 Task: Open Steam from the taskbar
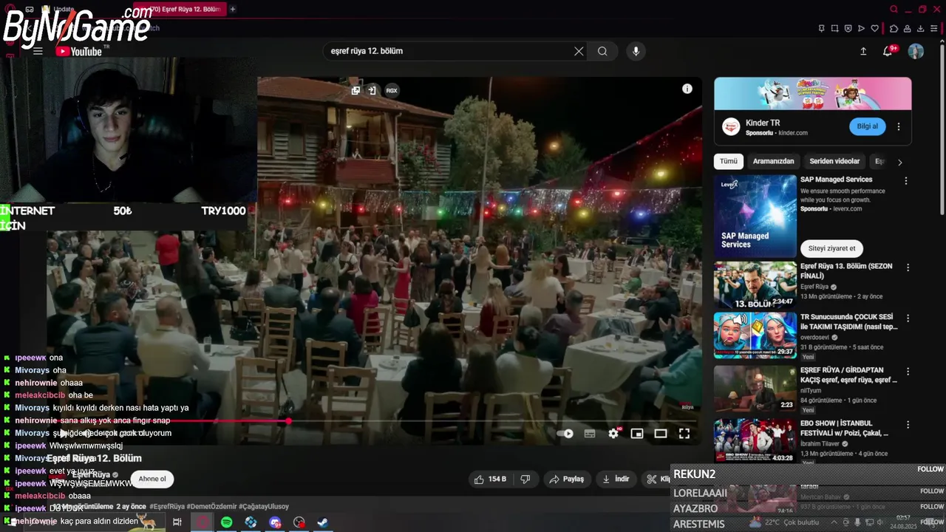click(x=323, y=522)
